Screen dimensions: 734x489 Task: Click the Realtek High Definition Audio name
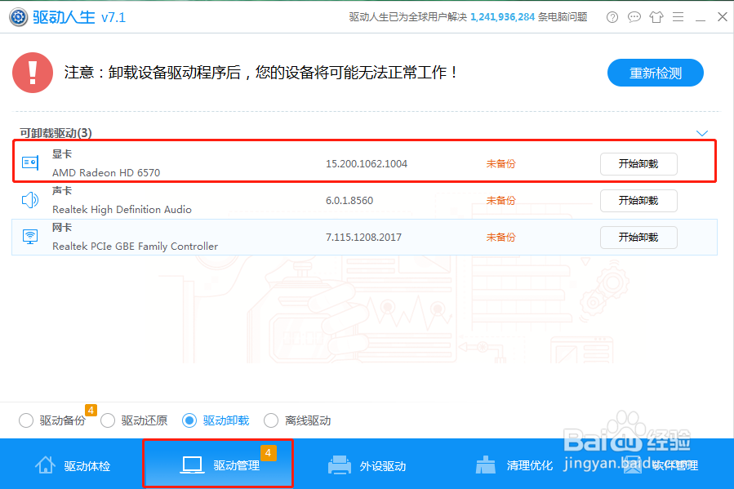(122, 210)
